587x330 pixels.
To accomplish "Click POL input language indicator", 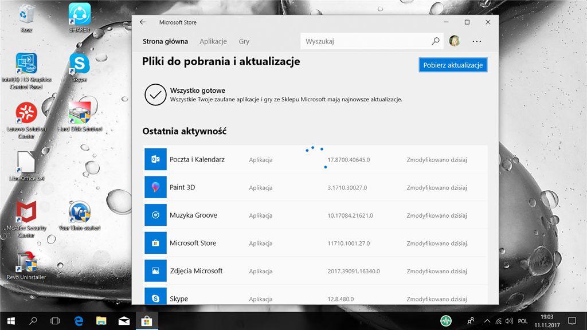I will click(x=523, y=321).
